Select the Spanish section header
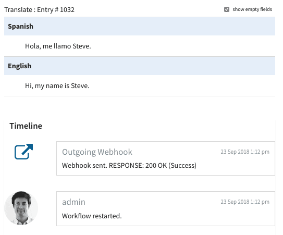This screenshot has width=283, height=235. point(140,26)
